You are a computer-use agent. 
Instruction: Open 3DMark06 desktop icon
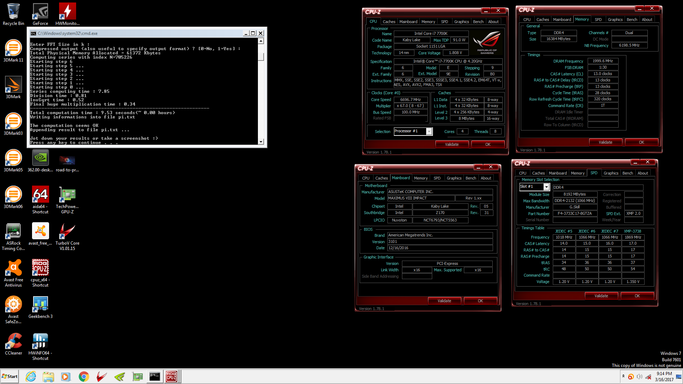click(x=14, y=197)
